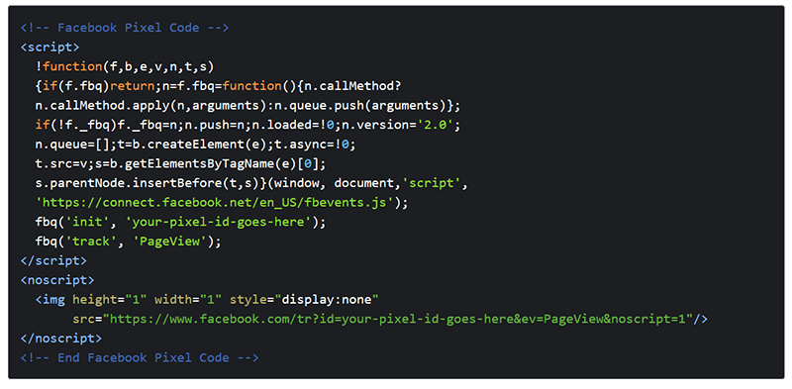Click the fbq('init') line with pixel id
The image size is (792, 389).
pyautogui.click(x=181, y=222)
